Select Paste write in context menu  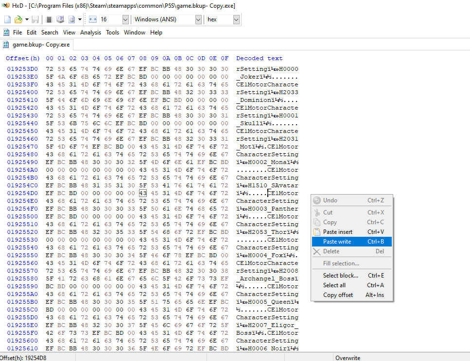point(352,242)
